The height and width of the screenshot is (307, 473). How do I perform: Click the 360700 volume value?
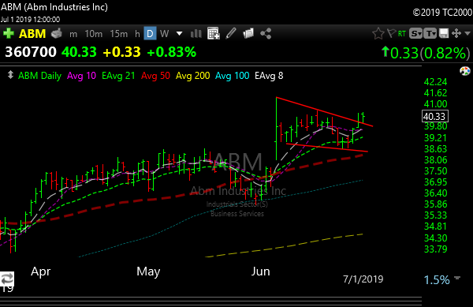[31, 52]
